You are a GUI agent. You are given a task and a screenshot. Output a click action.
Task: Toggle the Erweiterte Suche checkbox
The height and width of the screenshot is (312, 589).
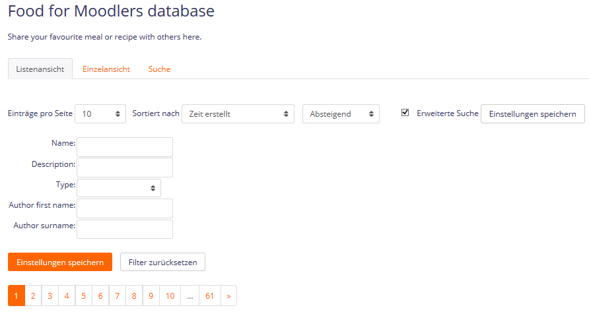tap(405, 113)
